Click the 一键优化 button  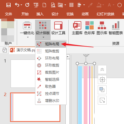(27, 28)
